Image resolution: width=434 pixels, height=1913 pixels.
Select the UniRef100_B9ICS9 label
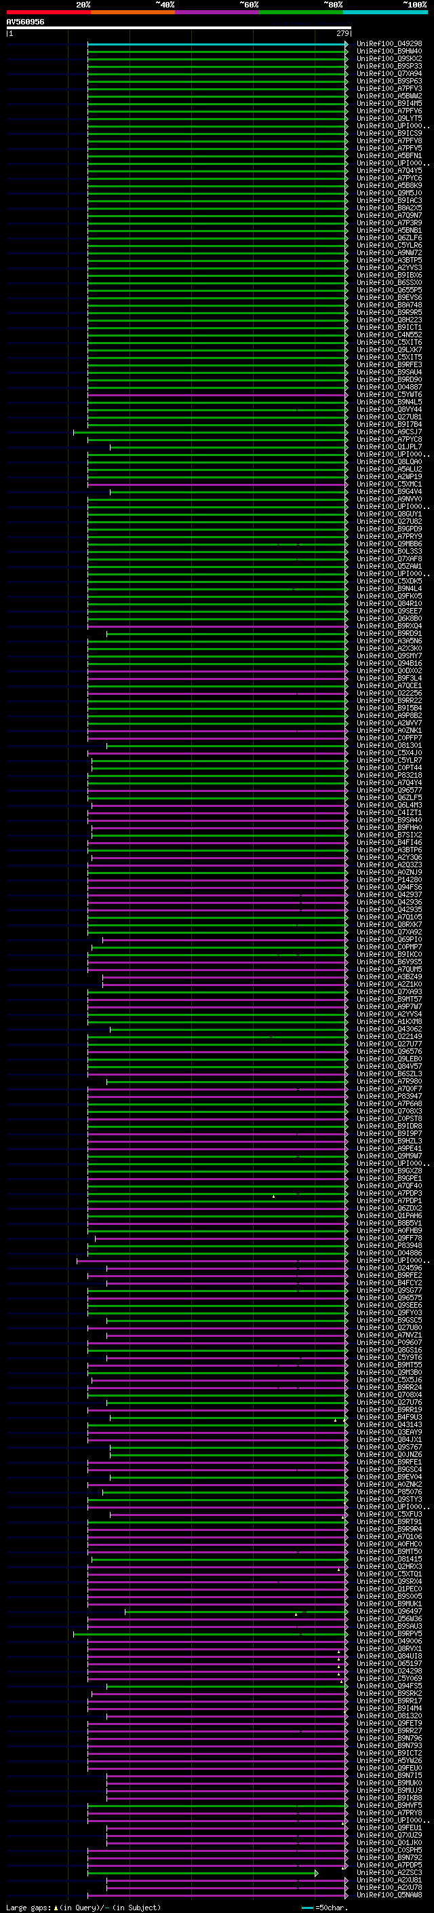(389, 134)
